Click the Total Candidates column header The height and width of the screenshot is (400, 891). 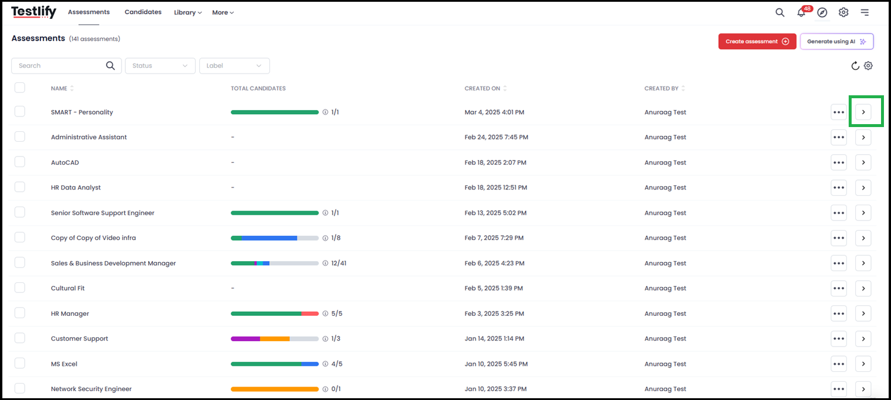[x=258, y=88]
